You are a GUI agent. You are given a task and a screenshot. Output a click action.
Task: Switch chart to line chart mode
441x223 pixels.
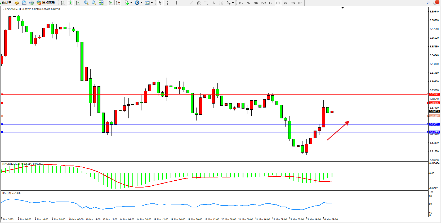point(78,3)
